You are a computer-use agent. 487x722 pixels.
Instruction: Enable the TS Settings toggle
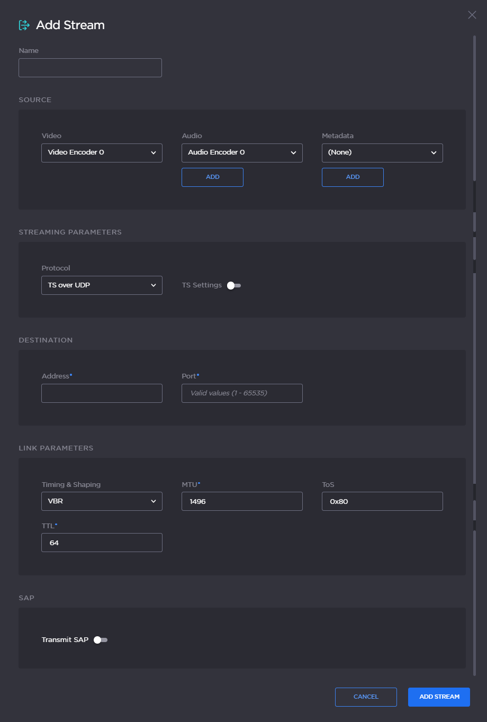click(x=233, y=285)
